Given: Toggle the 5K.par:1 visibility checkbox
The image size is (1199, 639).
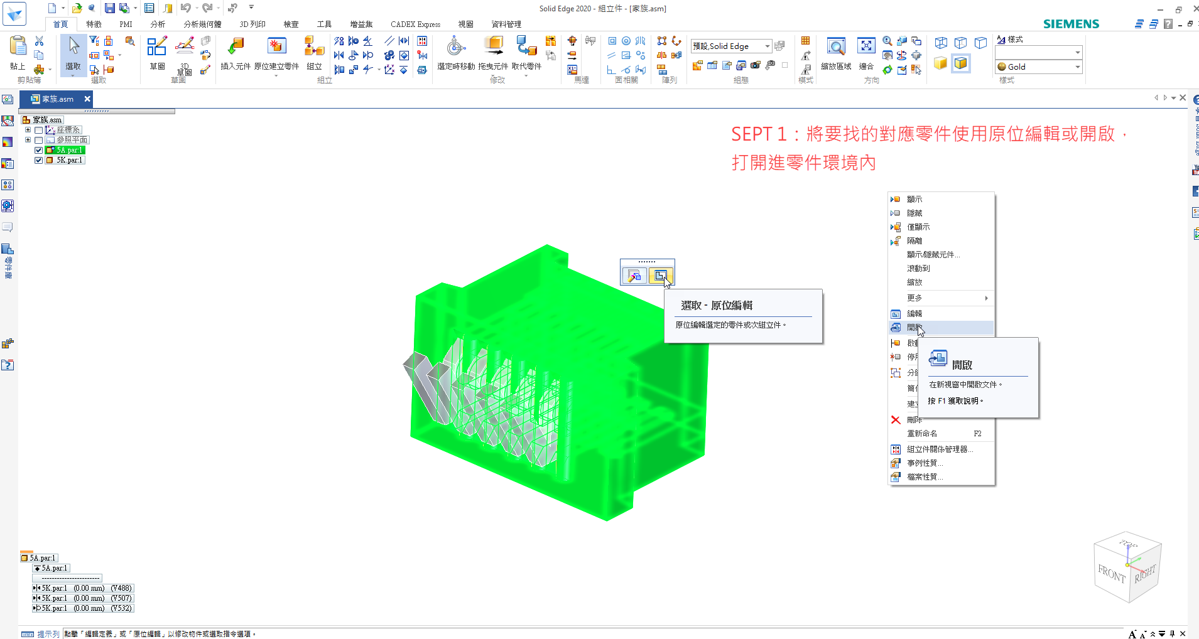Looking at the screenshot, I should click(x=39, y=160).
